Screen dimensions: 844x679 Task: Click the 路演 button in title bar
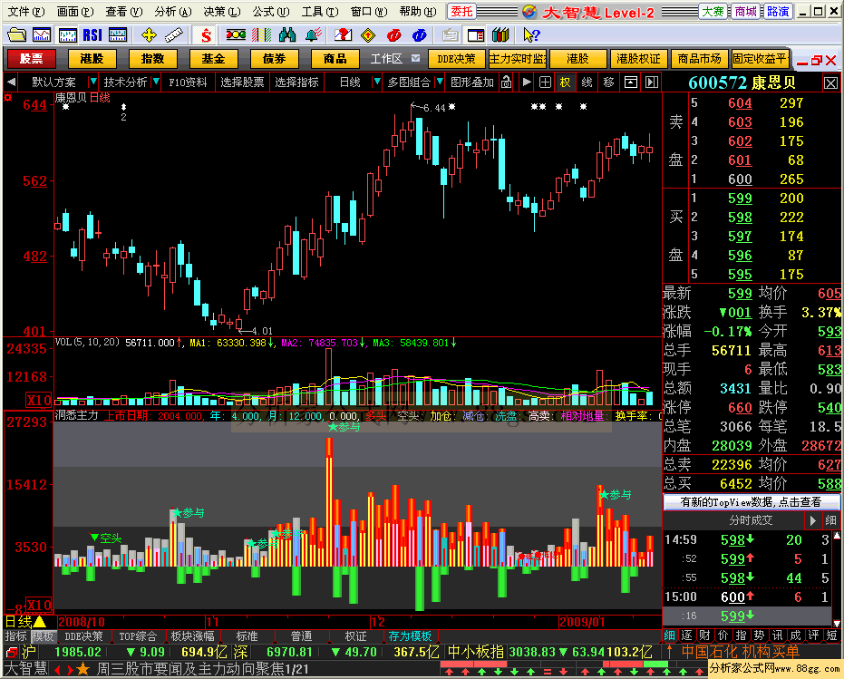click(x=778, y=11)
